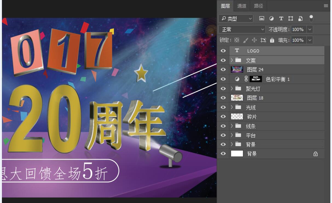Open the Layers panel options menu
This screenshot has width=332, height=203.
coord(326,6)
